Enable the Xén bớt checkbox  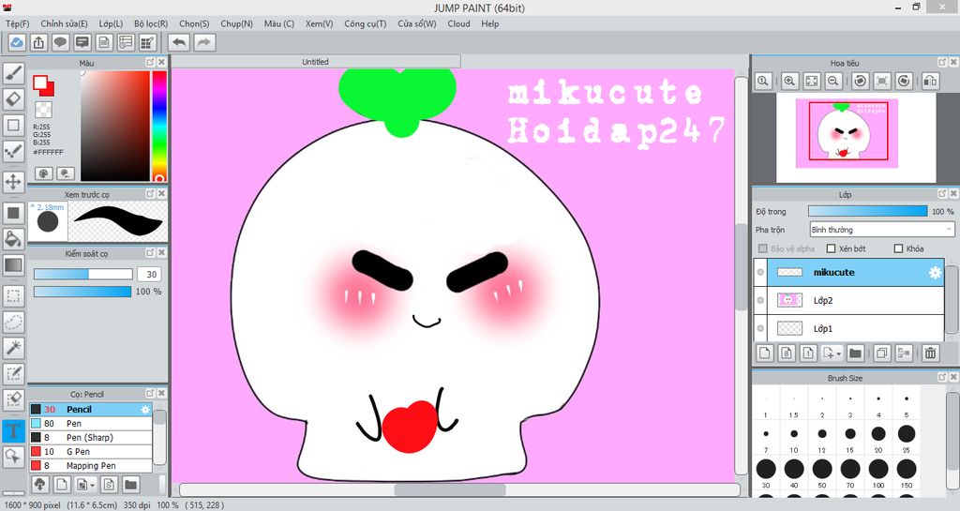831,248
